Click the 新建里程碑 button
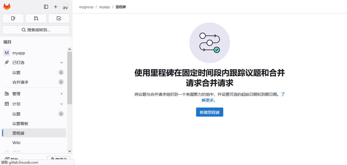This screenshot has height=165, width=347. coord(209,112)
